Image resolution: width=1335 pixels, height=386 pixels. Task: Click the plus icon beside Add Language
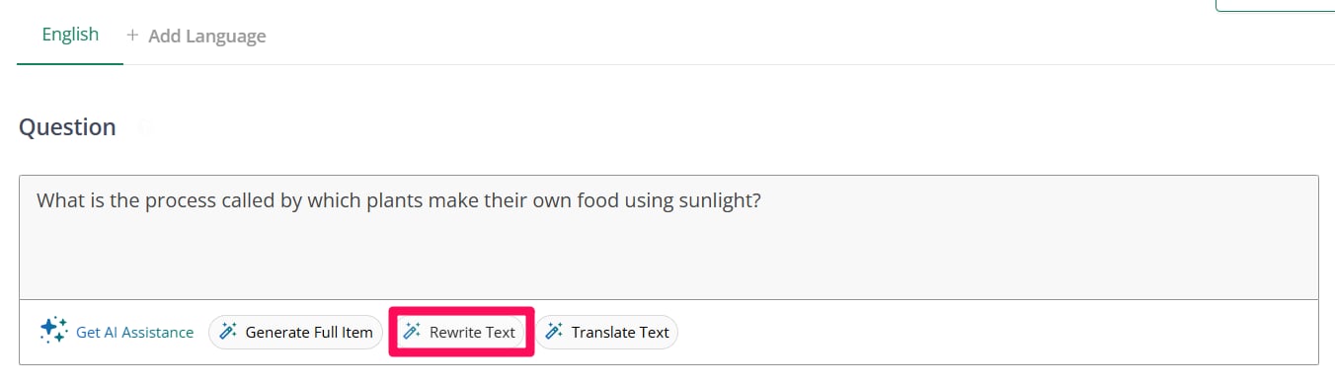pos(132,36)
